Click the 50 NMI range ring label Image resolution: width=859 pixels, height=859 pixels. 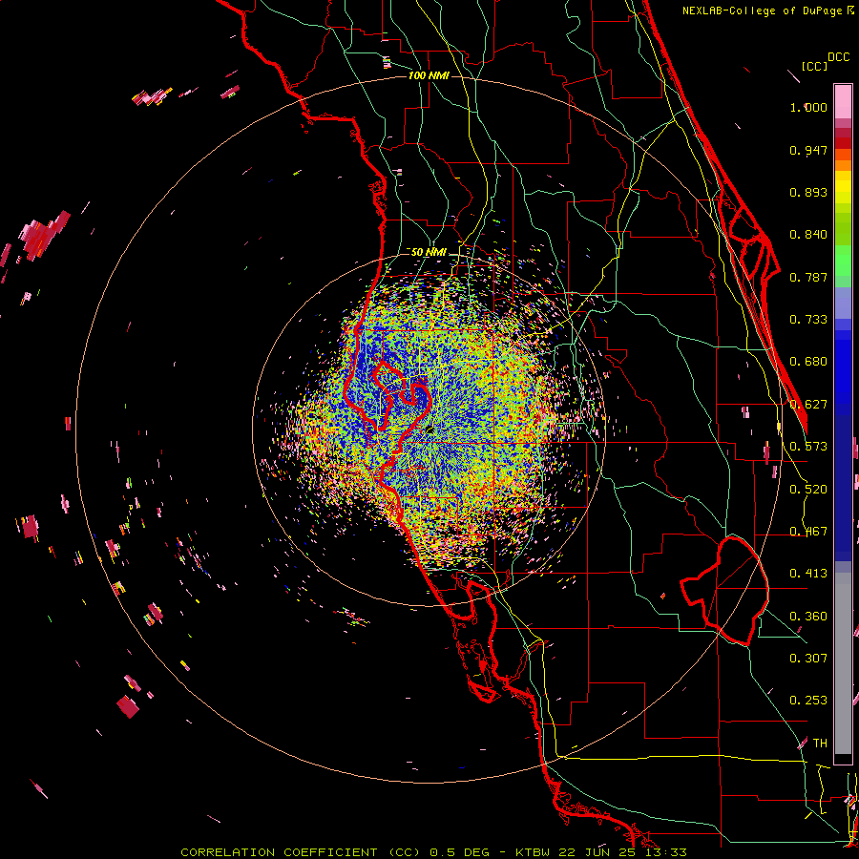pos(429,252)
